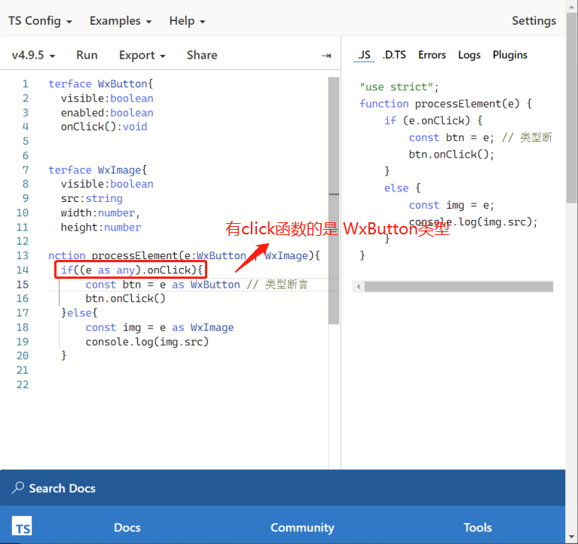
Task: Open the Plugins tab
Action: [x=510, y=55]
